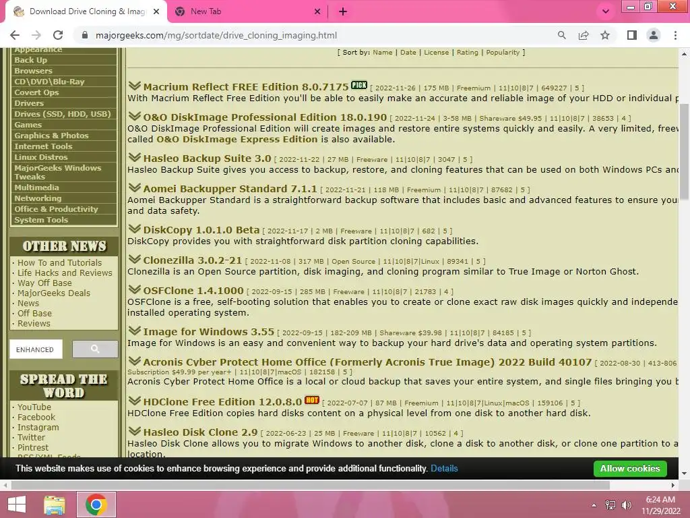Close the New Tab tab
Image resolution: width=690 pixels, height=518 pixels.
tap(317, 11)
